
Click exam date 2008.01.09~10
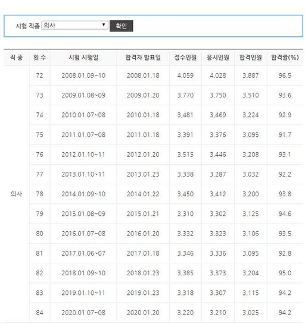click(x=83, y=76)
